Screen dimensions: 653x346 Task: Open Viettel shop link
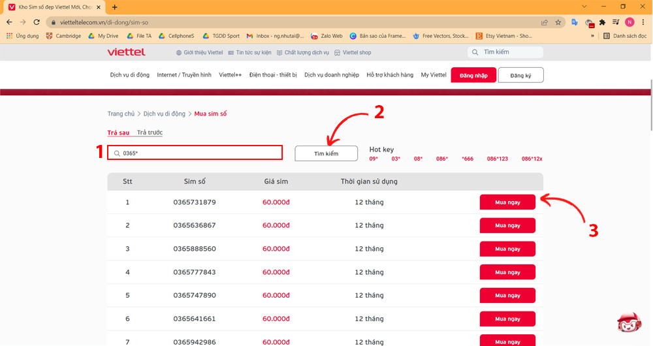click(x=353, y=52)
